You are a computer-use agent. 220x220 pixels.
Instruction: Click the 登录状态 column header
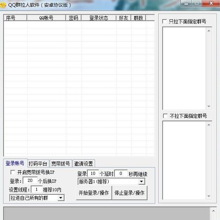(99, 18)
